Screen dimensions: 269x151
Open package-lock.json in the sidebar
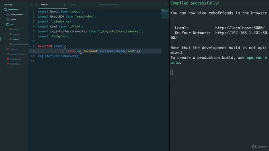pos(16,54)
